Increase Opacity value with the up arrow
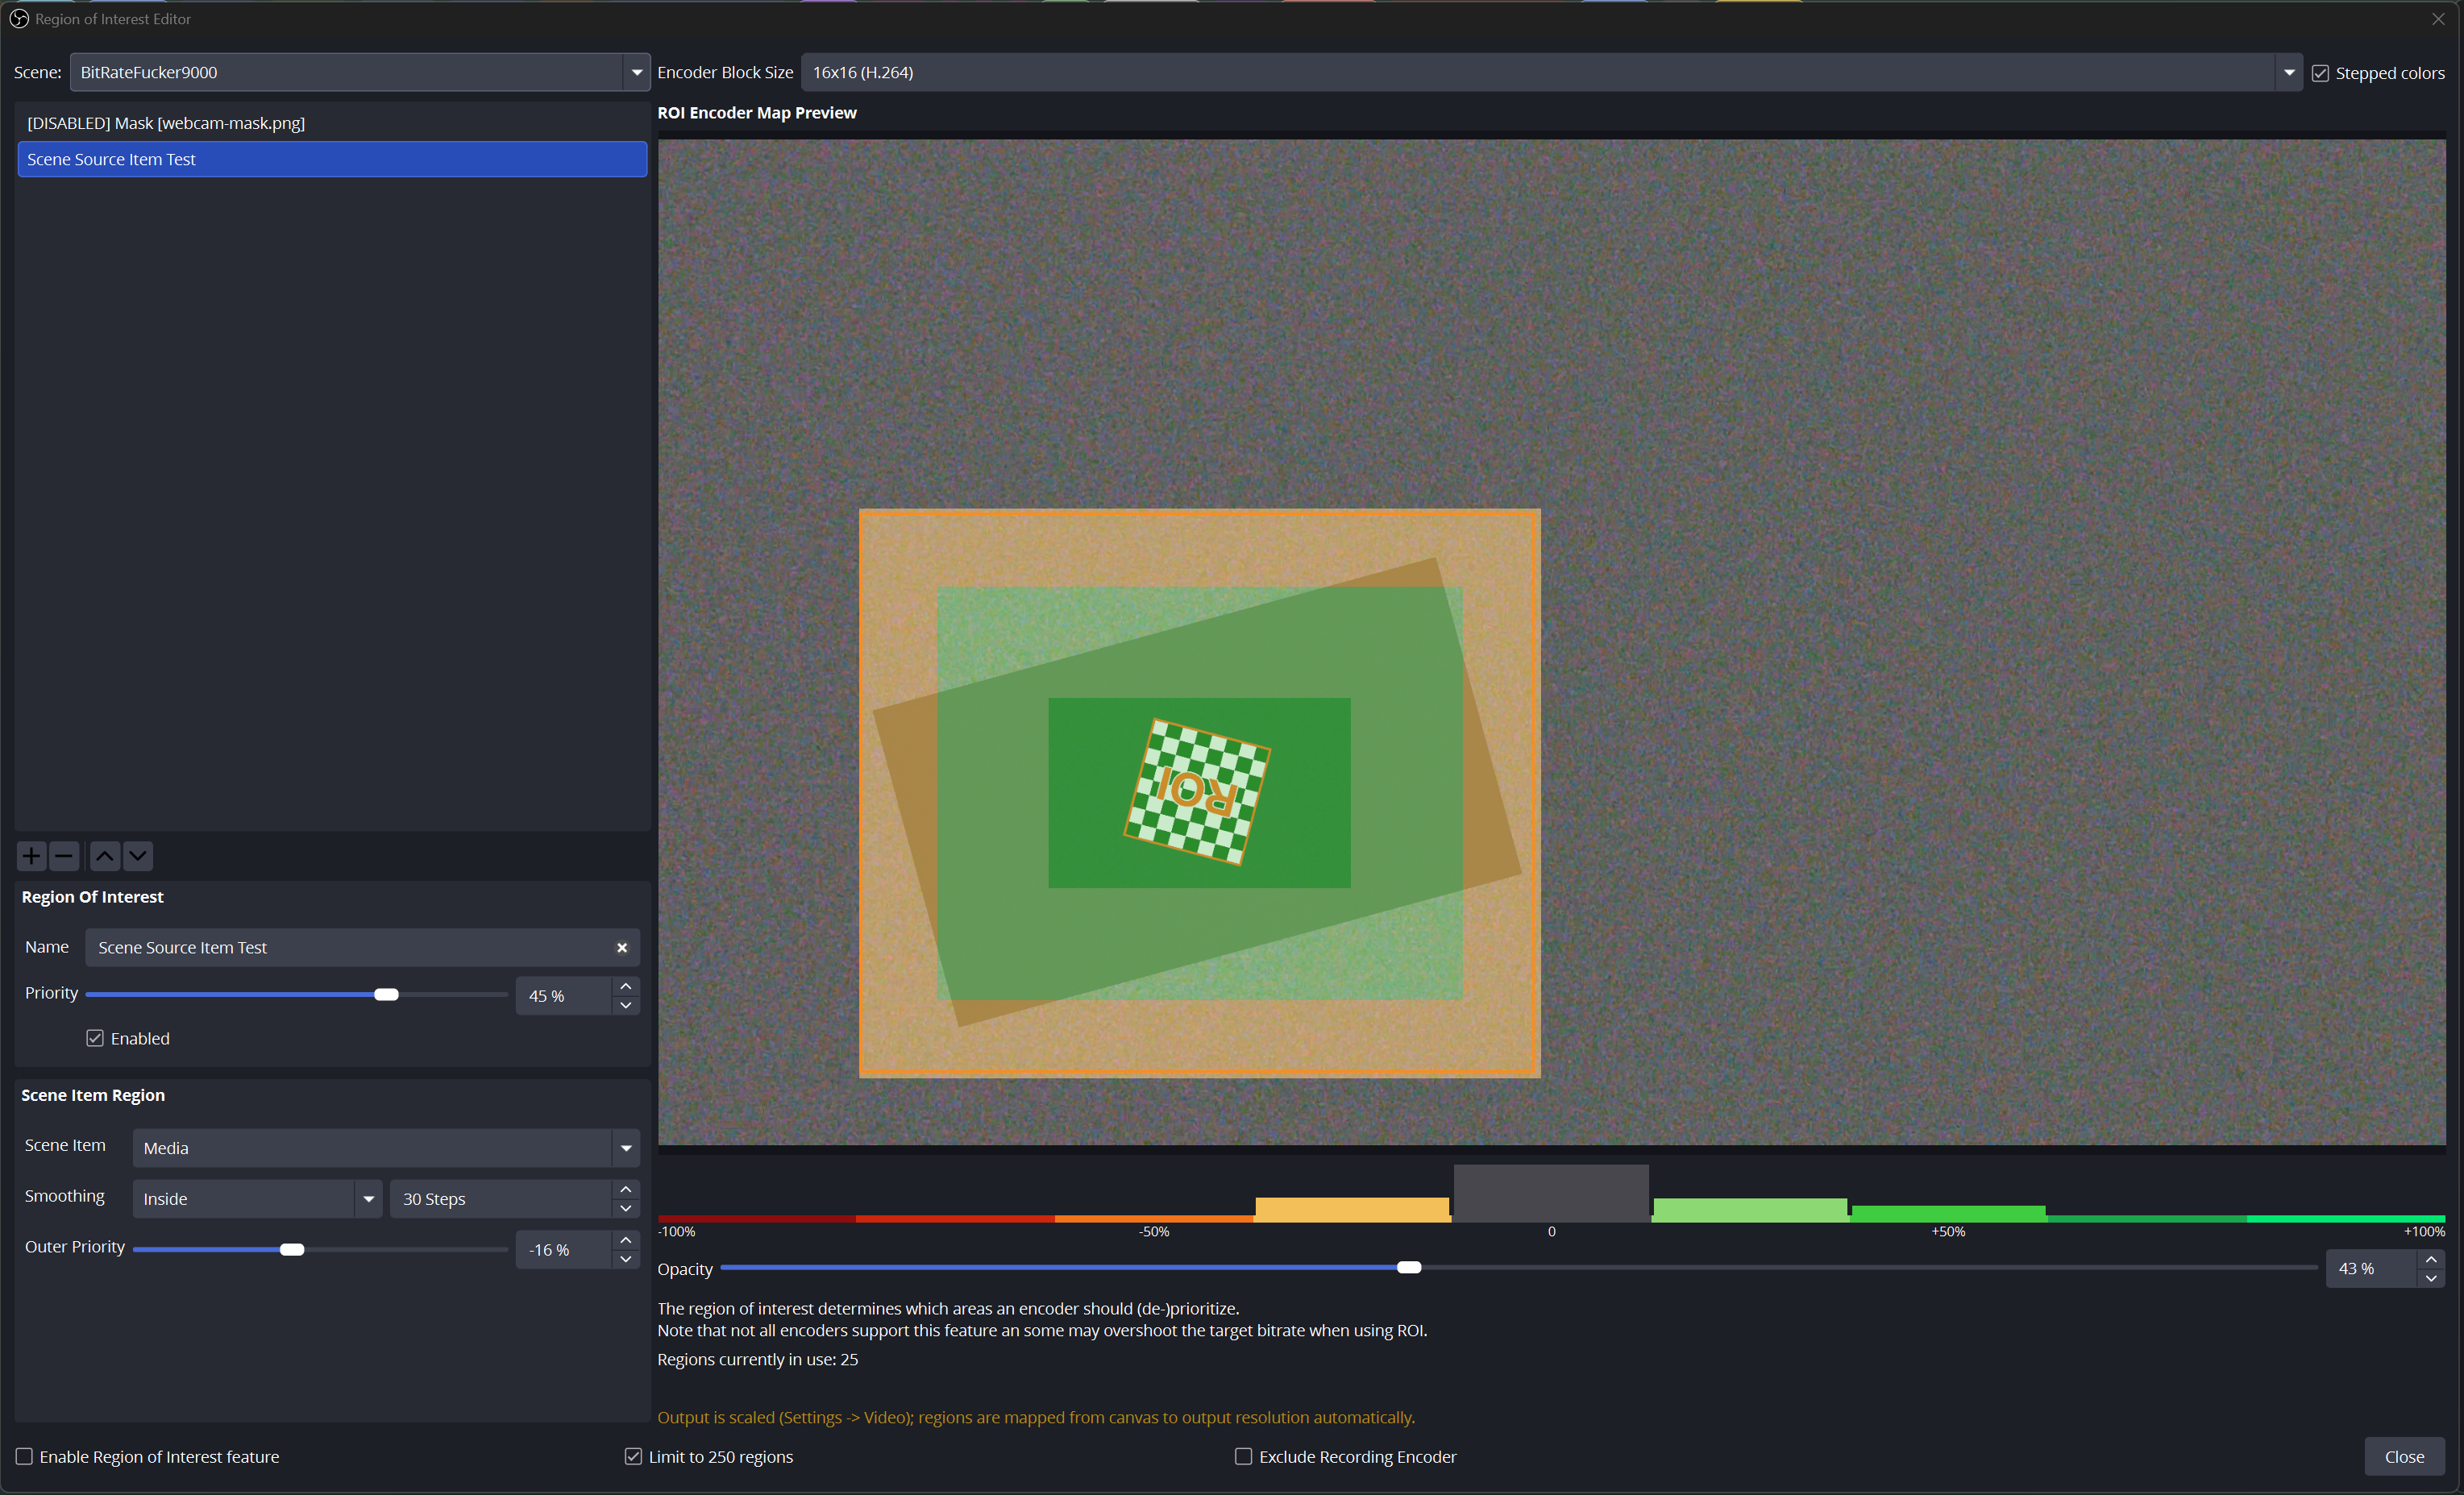Screen dimensions: 2464x1495 click(2431, 1259)
